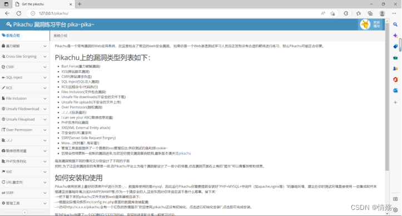Open the PHP反序列化 sidebar menu

tap(24, 161)
